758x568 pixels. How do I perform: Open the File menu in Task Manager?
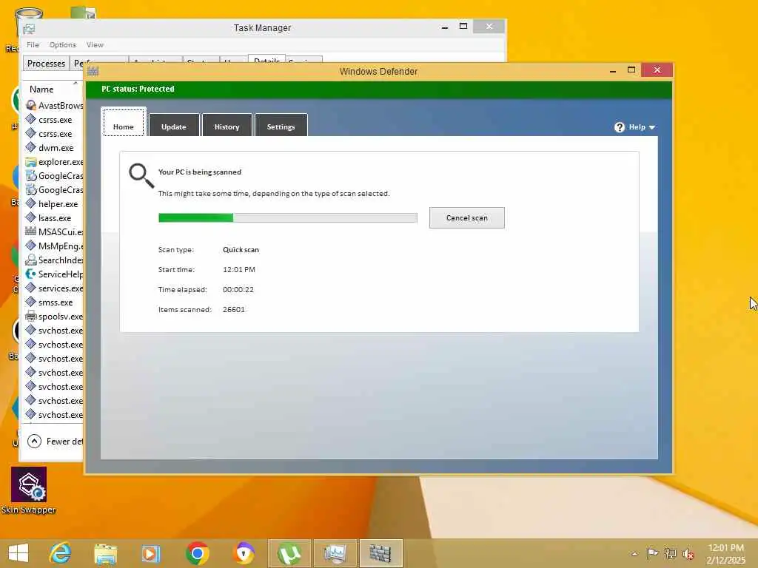tap(33, 44)
